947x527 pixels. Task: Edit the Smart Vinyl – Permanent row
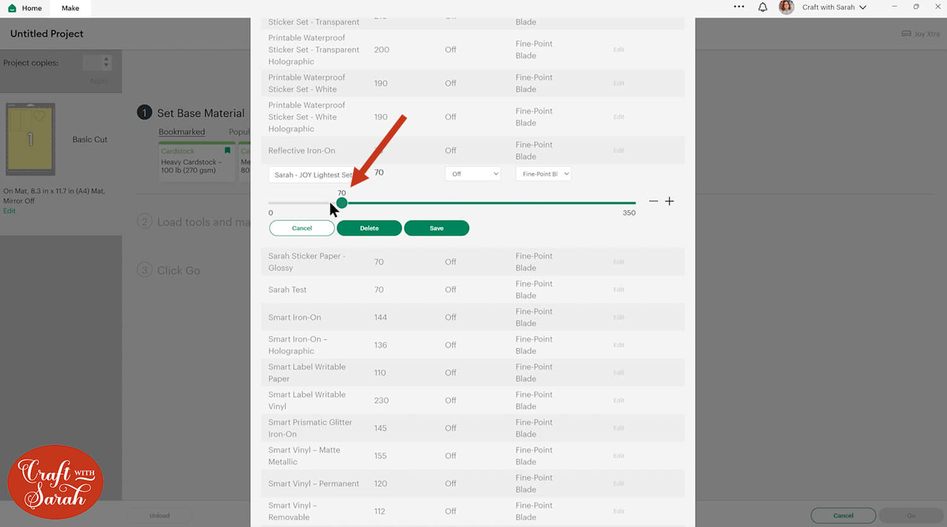coord(619,483)
